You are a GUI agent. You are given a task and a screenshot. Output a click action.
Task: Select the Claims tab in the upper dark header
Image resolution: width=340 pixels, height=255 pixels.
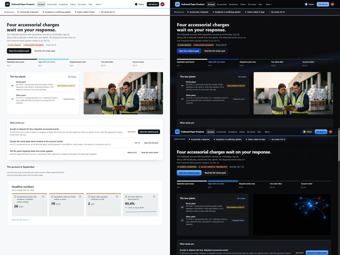tap(243, 4)
